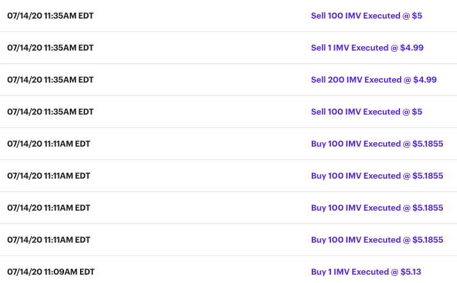Select the second Buy 100 IMV @ $5.1855 link
The height and width of the screenshot is (283, 457).
377,175
